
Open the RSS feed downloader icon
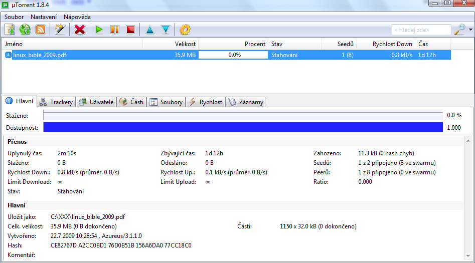[x=41, y=30]
